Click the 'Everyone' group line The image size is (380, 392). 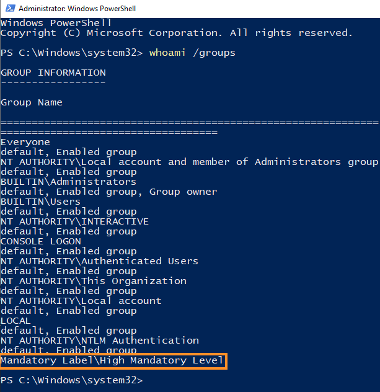pos(25,142)
